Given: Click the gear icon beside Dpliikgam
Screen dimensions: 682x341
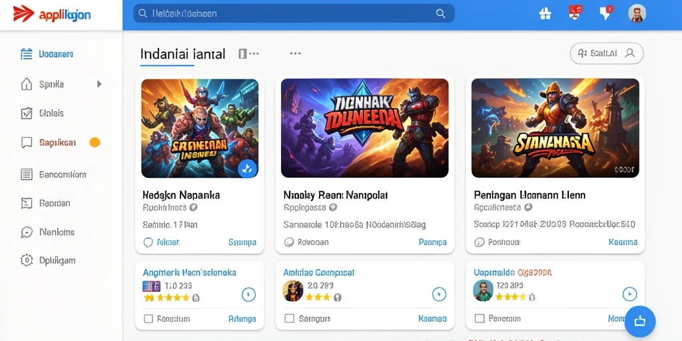Looking at the screenshot, I should (x=27, y=260).
